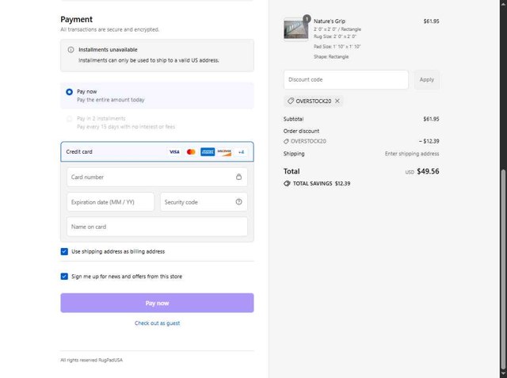
Task: Click the $49.56 total amount
Action: point(428,171)
